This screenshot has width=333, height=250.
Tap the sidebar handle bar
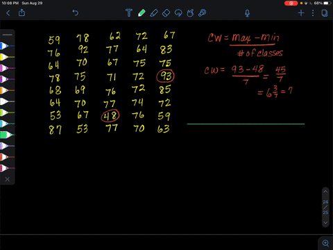tap(8, 35)
